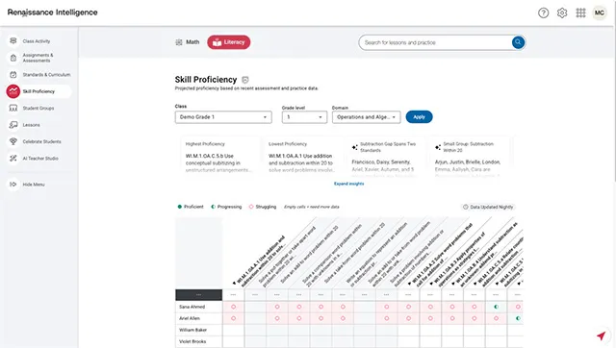616x348 pixels.
Task: Click the Hide Menu arrow icon
Action: click(13, 185)
